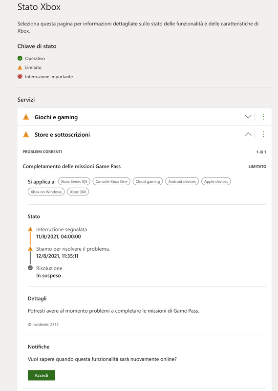Click the Giochi e gaming warning icon

pyautogui.click(x=26, y=117)
